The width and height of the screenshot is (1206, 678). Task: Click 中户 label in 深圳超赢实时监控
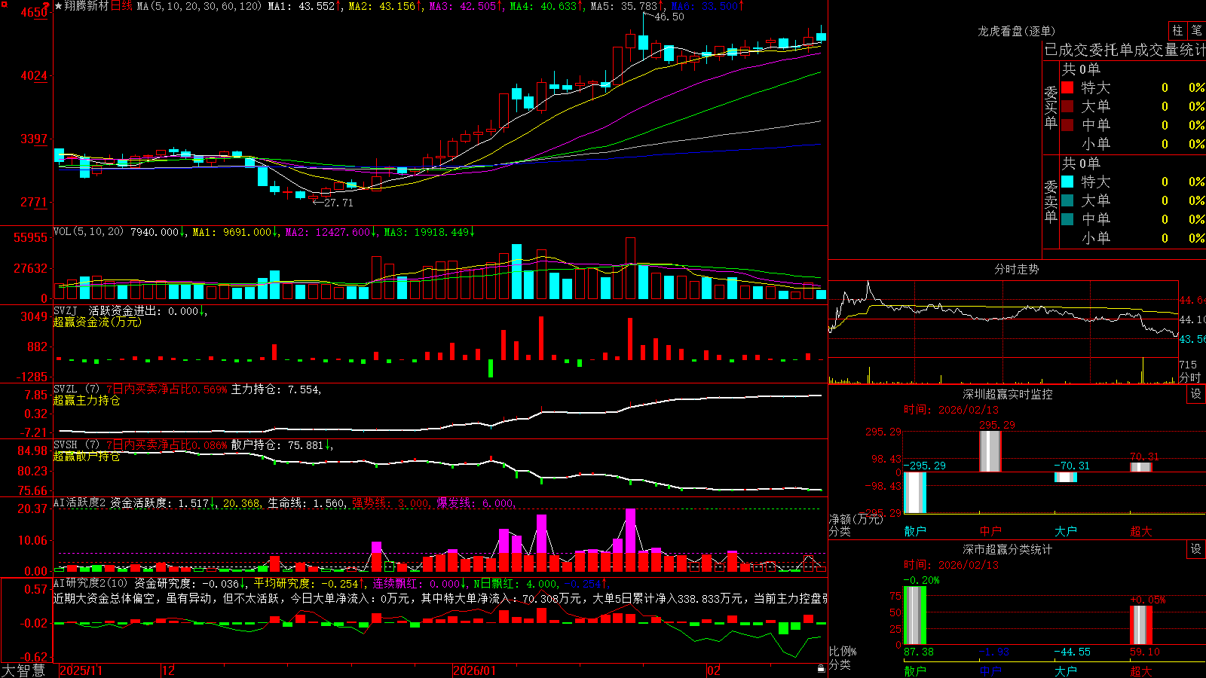[990, 531]
